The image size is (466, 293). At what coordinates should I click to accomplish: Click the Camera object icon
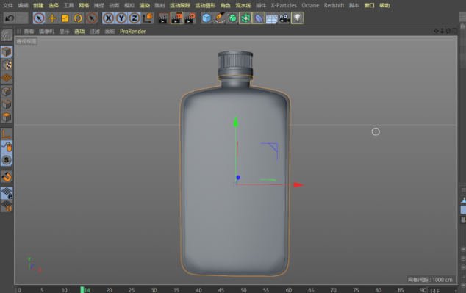(x=284, y=18)
